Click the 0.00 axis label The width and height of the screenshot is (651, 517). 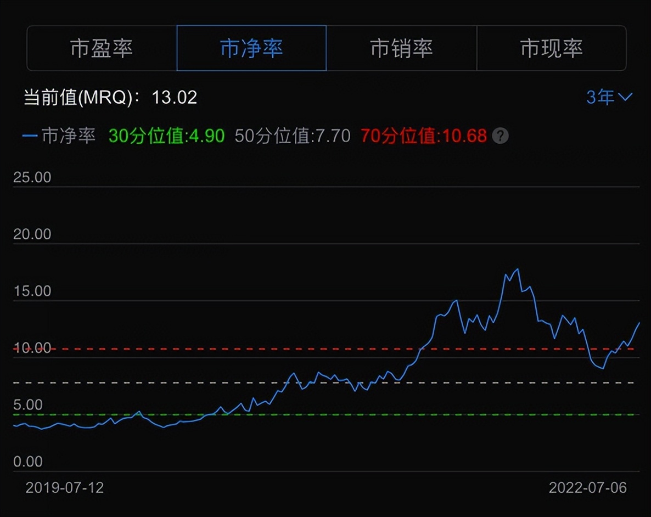pos(28,462)
